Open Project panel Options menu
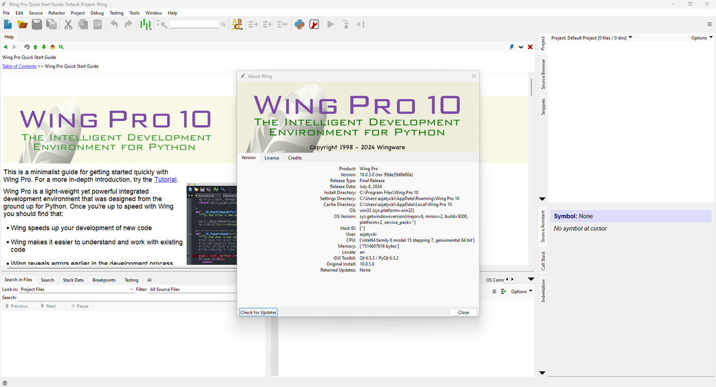This screenshot has width=716, height=387. coord(701,38)
